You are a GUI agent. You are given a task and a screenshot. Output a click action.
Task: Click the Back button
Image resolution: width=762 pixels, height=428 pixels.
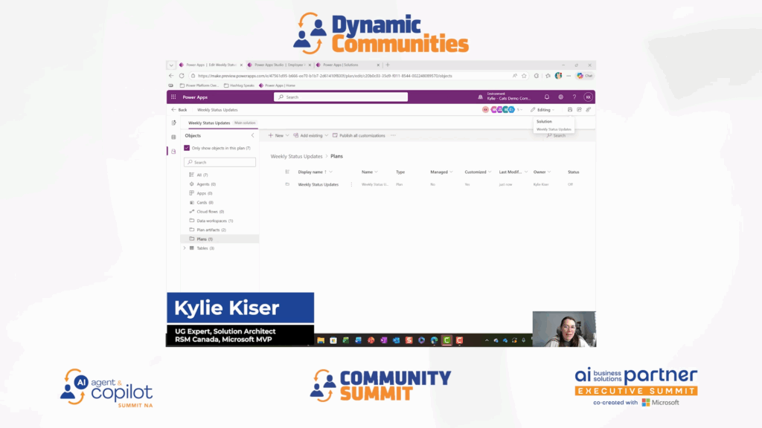pos(180,108)
